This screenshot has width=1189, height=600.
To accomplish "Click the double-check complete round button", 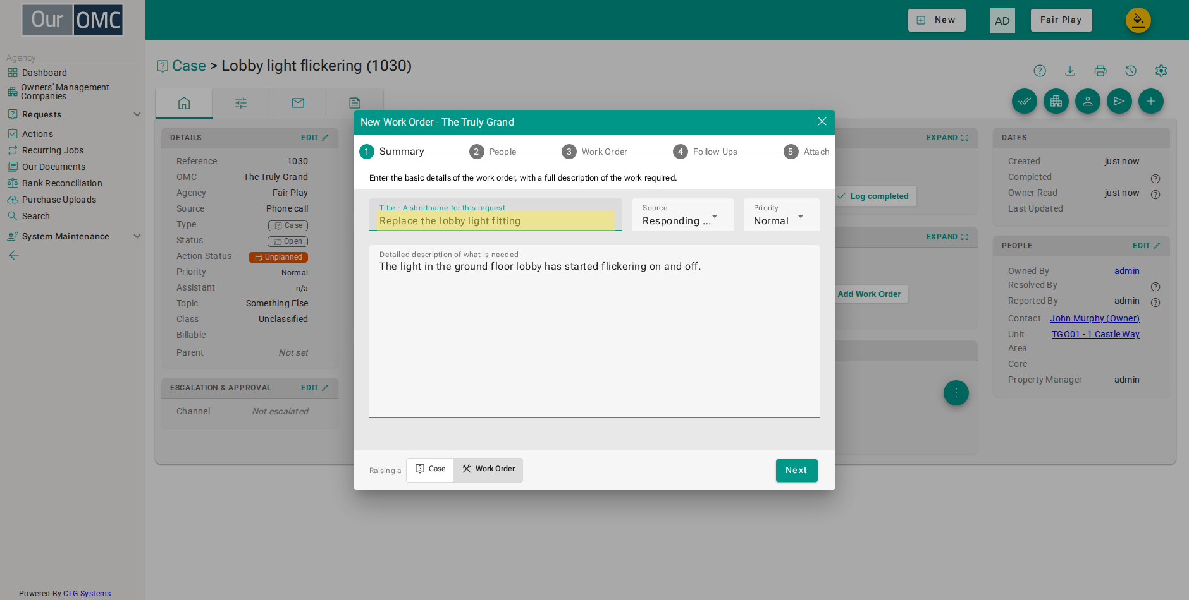I will (x=1025, y=101).
